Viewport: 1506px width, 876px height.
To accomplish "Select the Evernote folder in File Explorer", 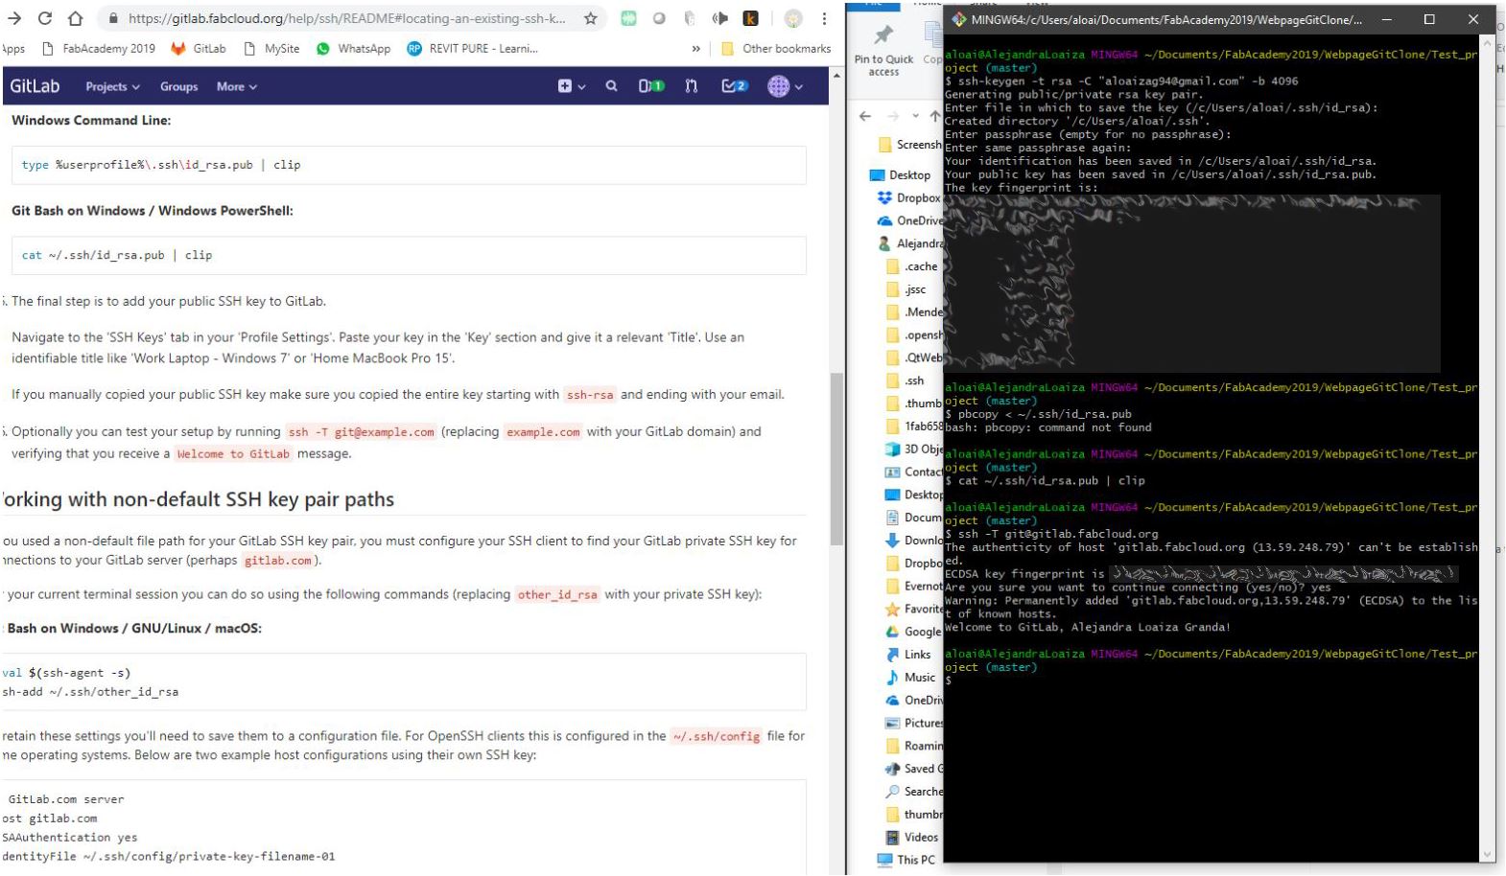I will click(x=914, y=586).
